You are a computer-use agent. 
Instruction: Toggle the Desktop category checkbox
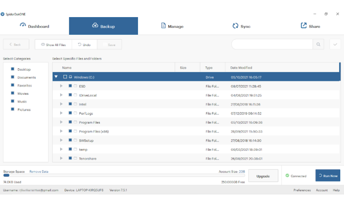pos(12,69)
